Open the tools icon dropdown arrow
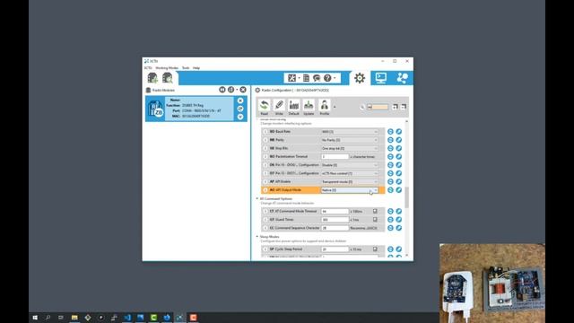This screenshot has height=323, width=574. [x=299, y=78]
